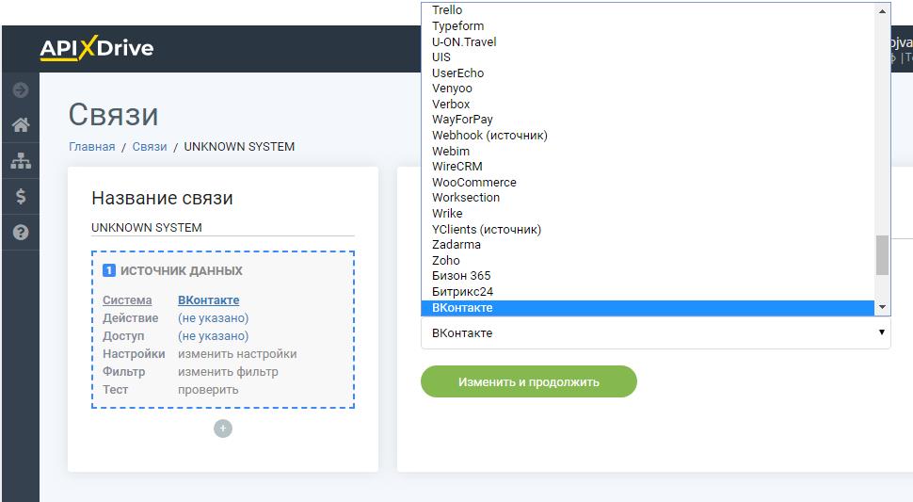Select U-ON.Travel option
Image resolution: width=913 pixels, height=502 pixels.
648,42
